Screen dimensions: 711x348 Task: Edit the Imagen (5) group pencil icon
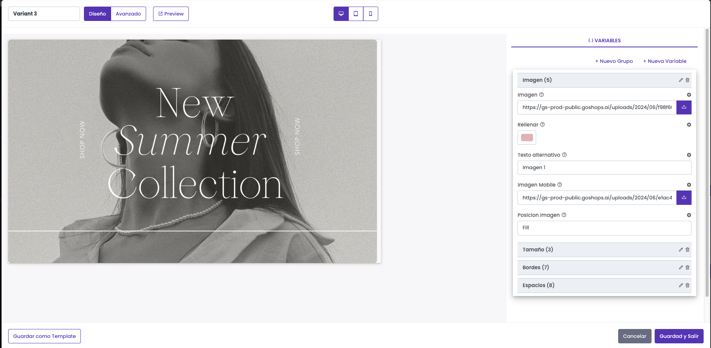coord(681,80)
